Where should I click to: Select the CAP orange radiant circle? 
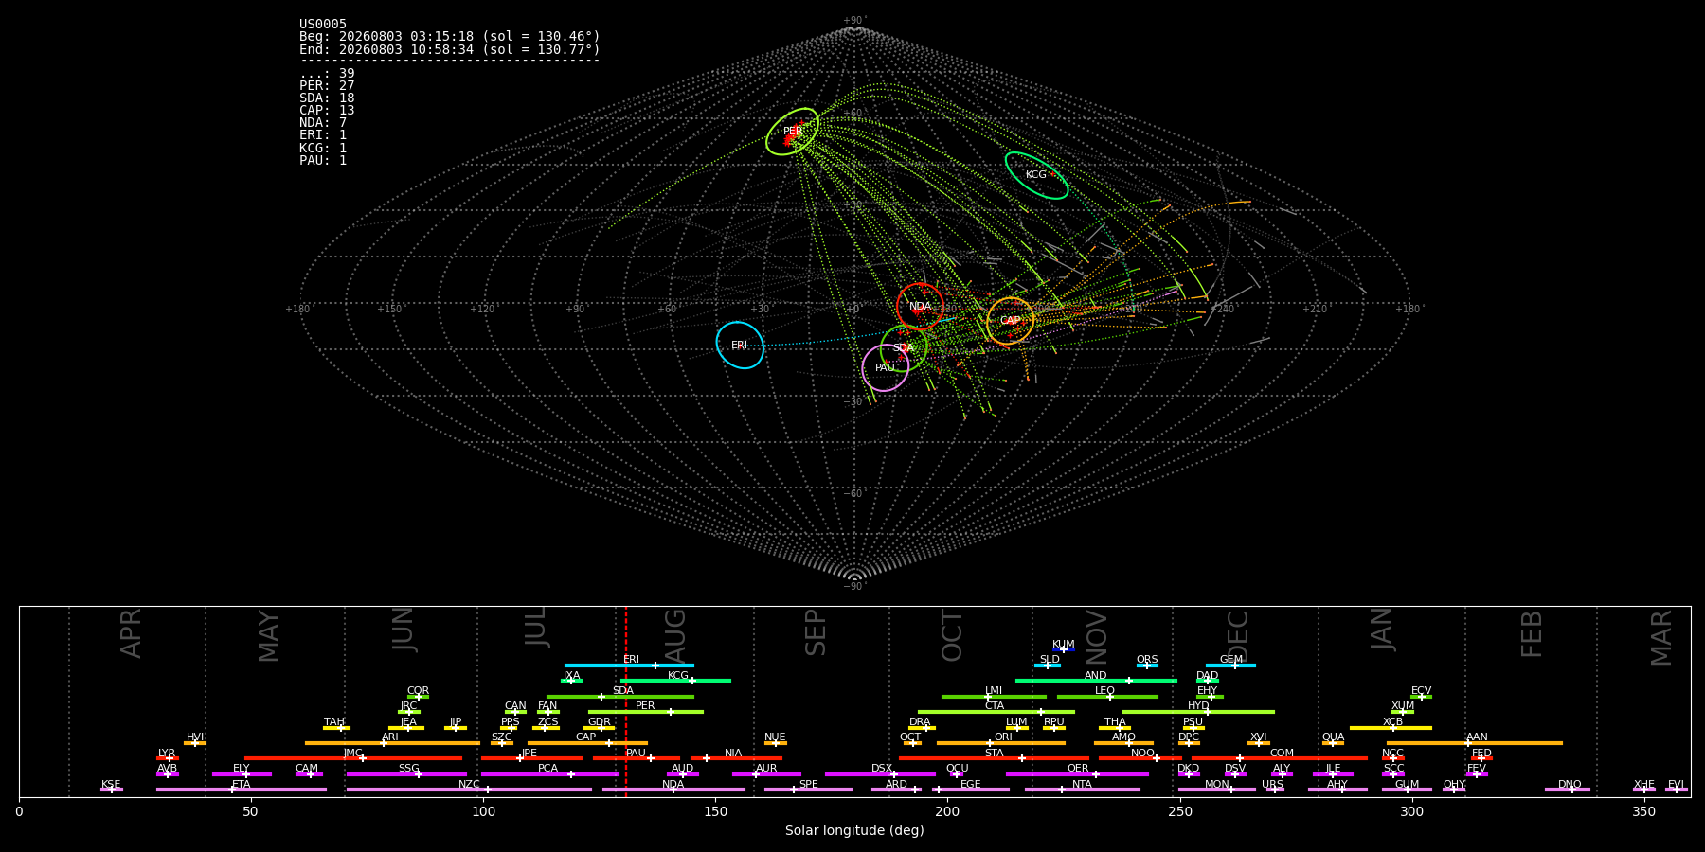tap(1010, 321)
